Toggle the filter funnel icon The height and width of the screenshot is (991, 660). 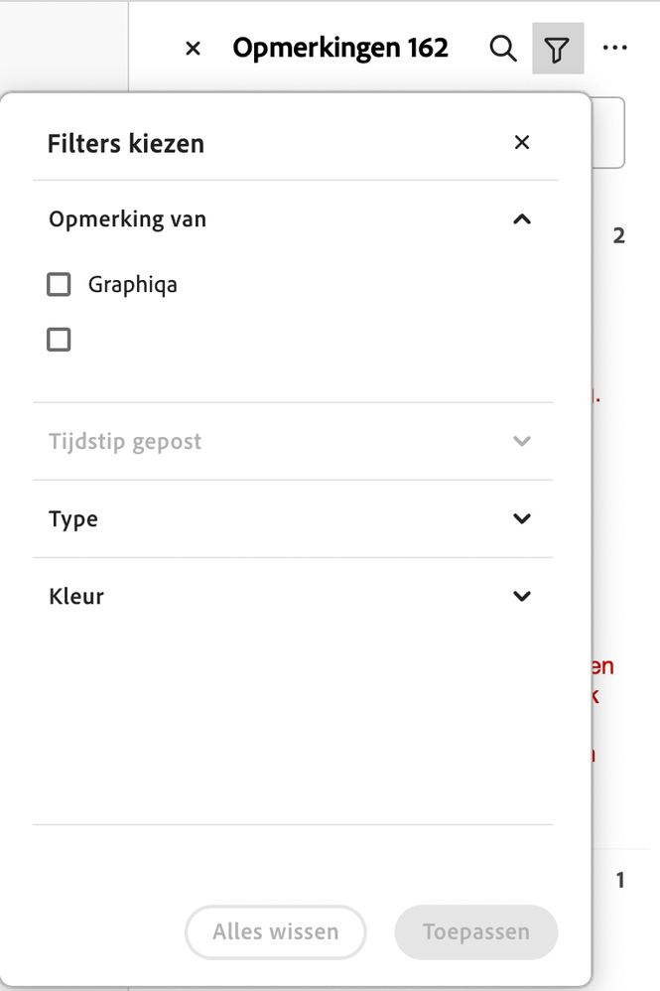point(558,49)
